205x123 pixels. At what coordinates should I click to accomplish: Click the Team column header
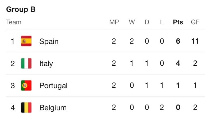pos(14,22)
